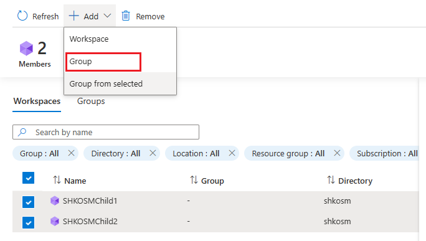Toggle the select-all header checkbox

point(28,178)
